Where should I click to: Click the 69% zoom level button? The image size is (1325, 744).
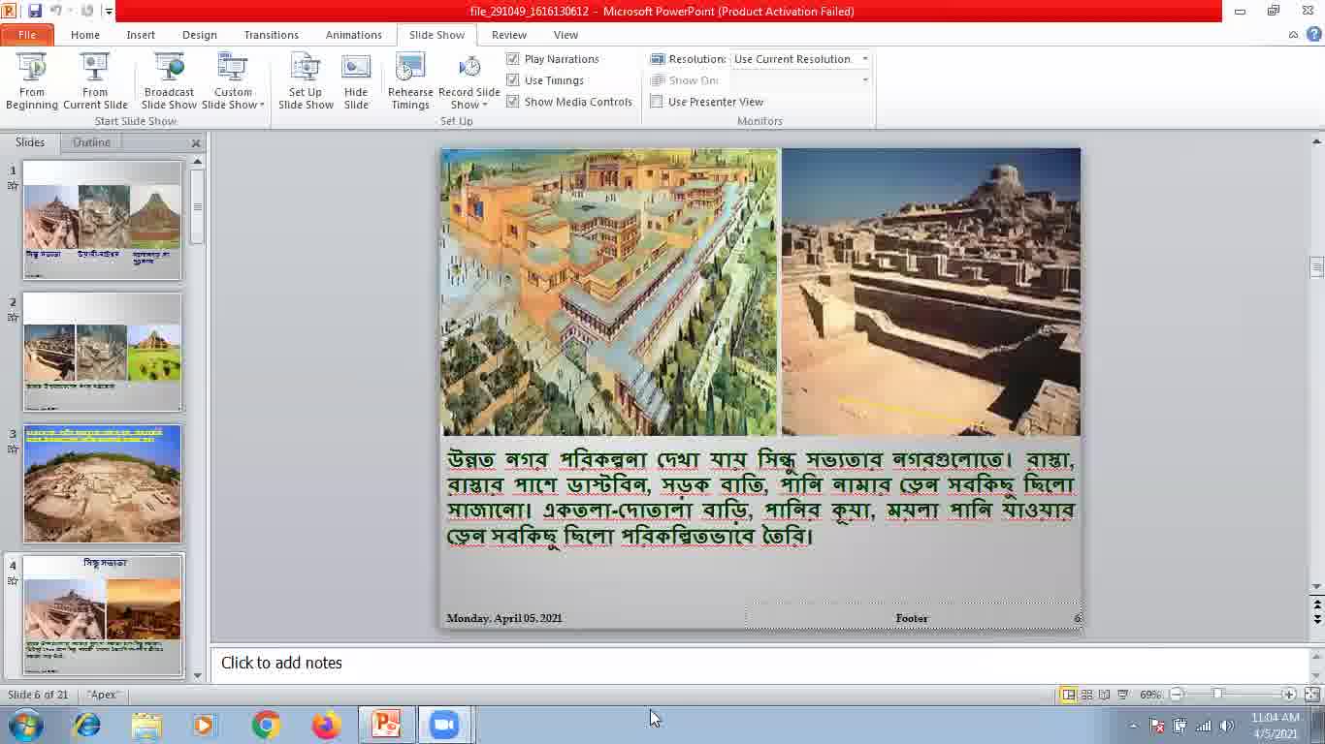(x=1150, y=695)
